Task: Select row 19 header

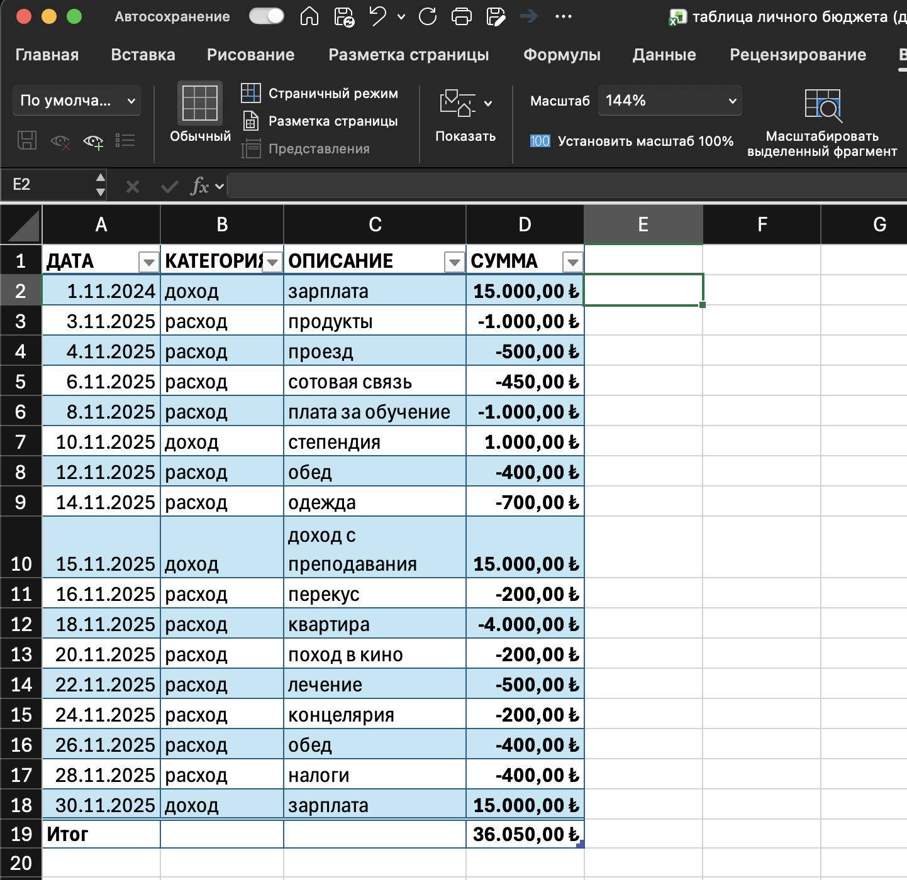Action: tap(21, 834)
